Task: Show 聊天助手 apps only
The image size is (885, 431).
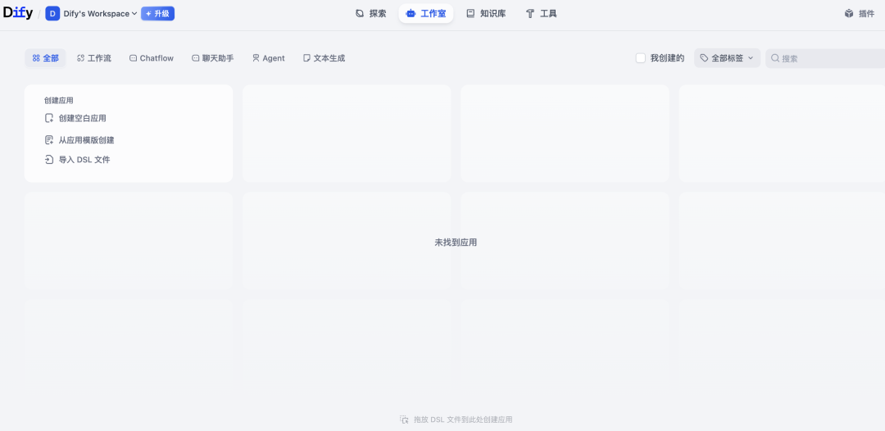Action: coord(212,58)
